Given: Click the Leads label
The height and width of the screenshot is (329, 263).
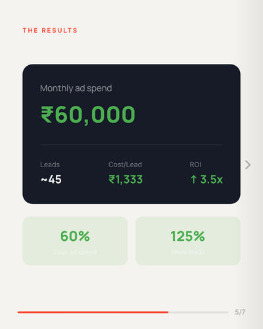Looking at the screenshot, I should pos(50,164).
